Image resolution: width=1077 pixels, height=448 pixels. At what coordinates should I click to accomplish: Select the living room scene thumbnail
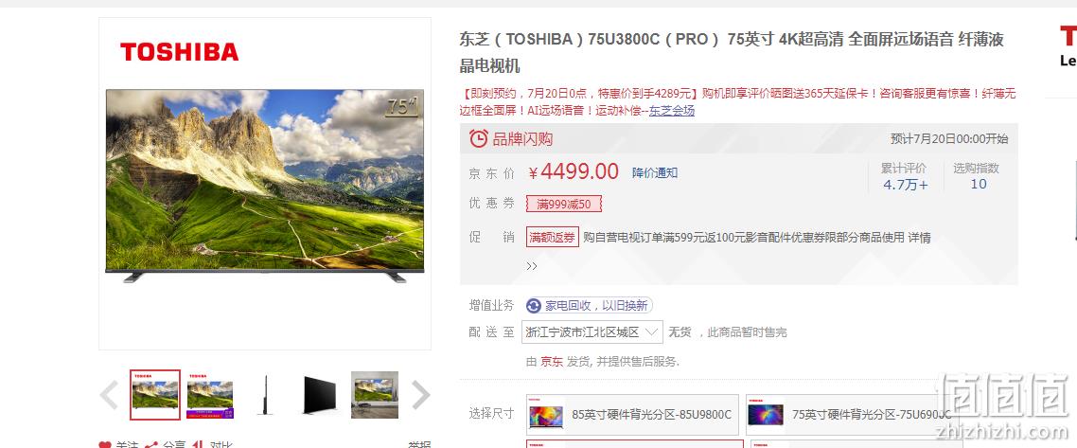coord(375,395)
